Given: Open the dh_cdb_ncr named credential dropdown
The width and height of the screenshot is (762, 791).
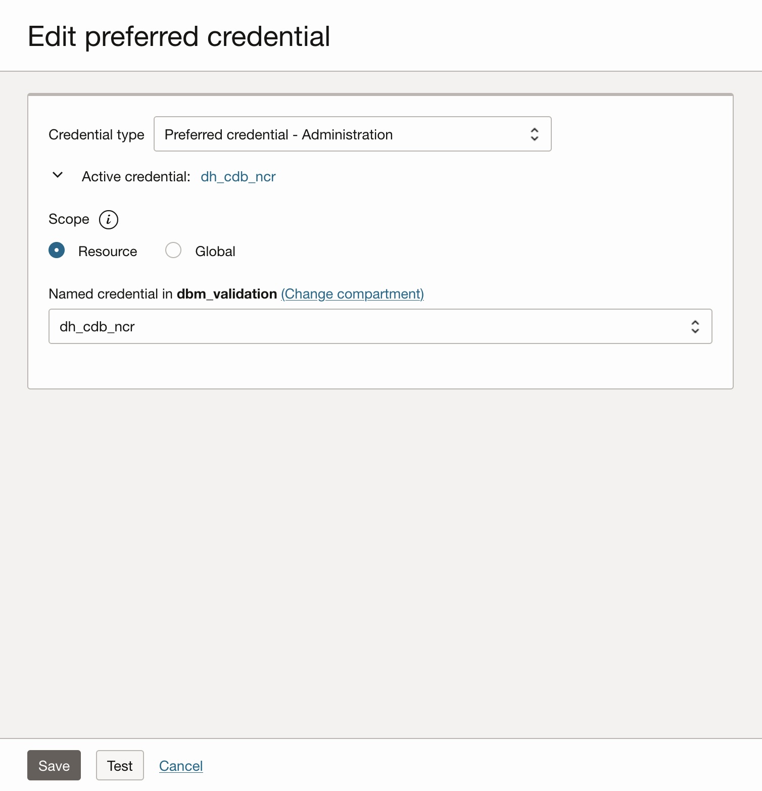Looking at the screenshot, I should (379, 327).
